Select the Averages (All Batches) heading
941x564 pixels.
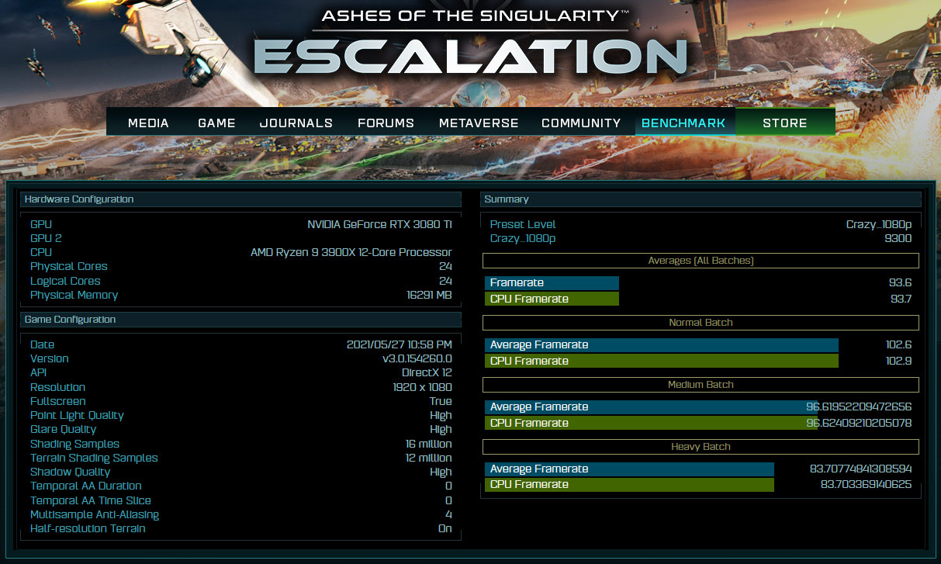(x=701, y=261)
